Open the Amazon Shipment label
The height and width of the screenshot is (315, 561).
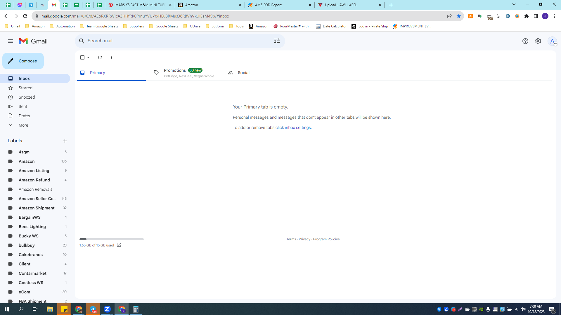(x=35, y=208)
